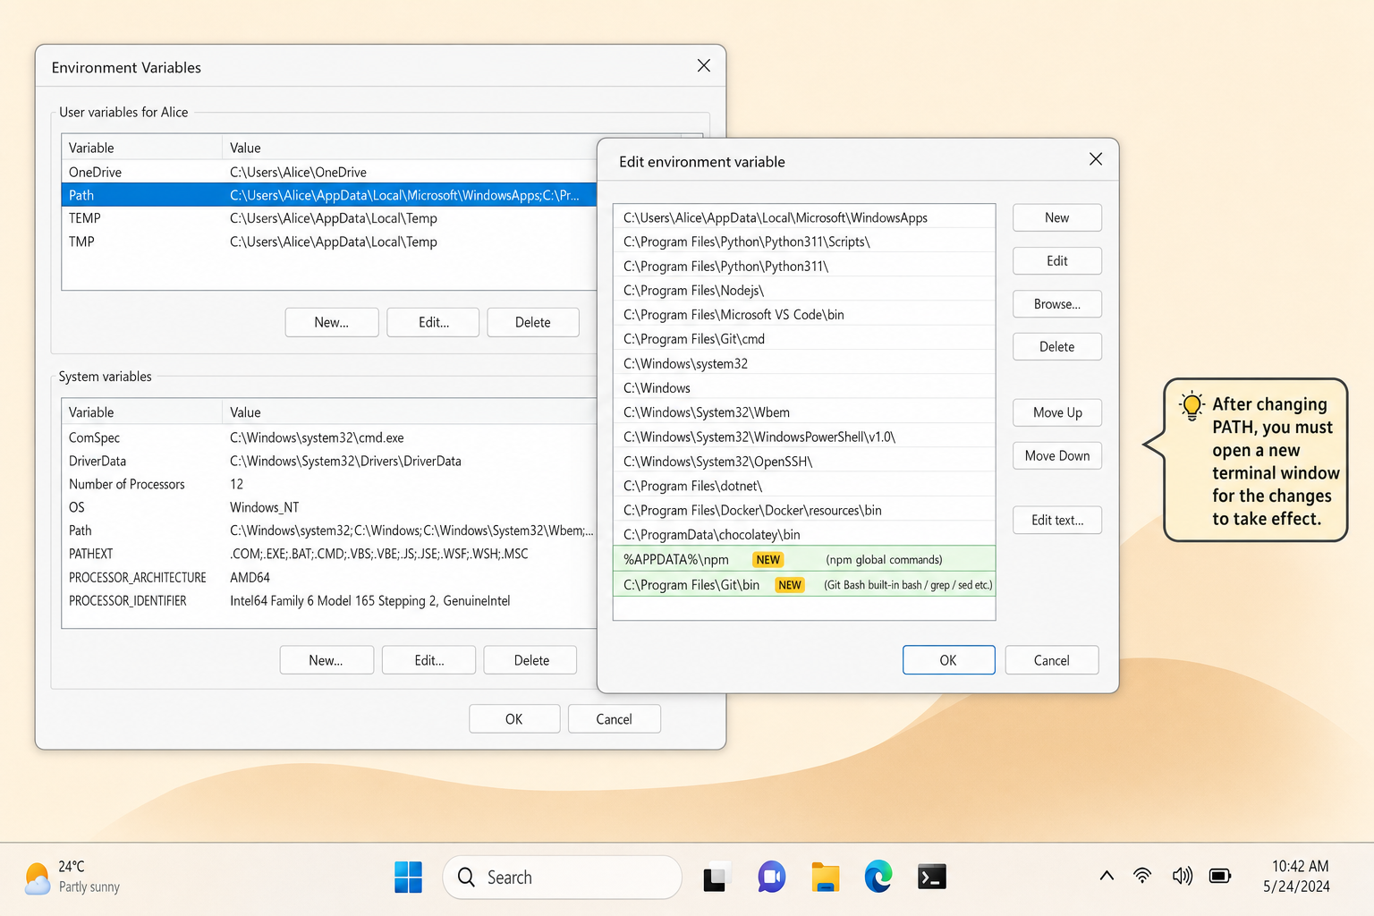
Task: Cancel the Edit environment variable dialog
Action: tap(1051, 660)
